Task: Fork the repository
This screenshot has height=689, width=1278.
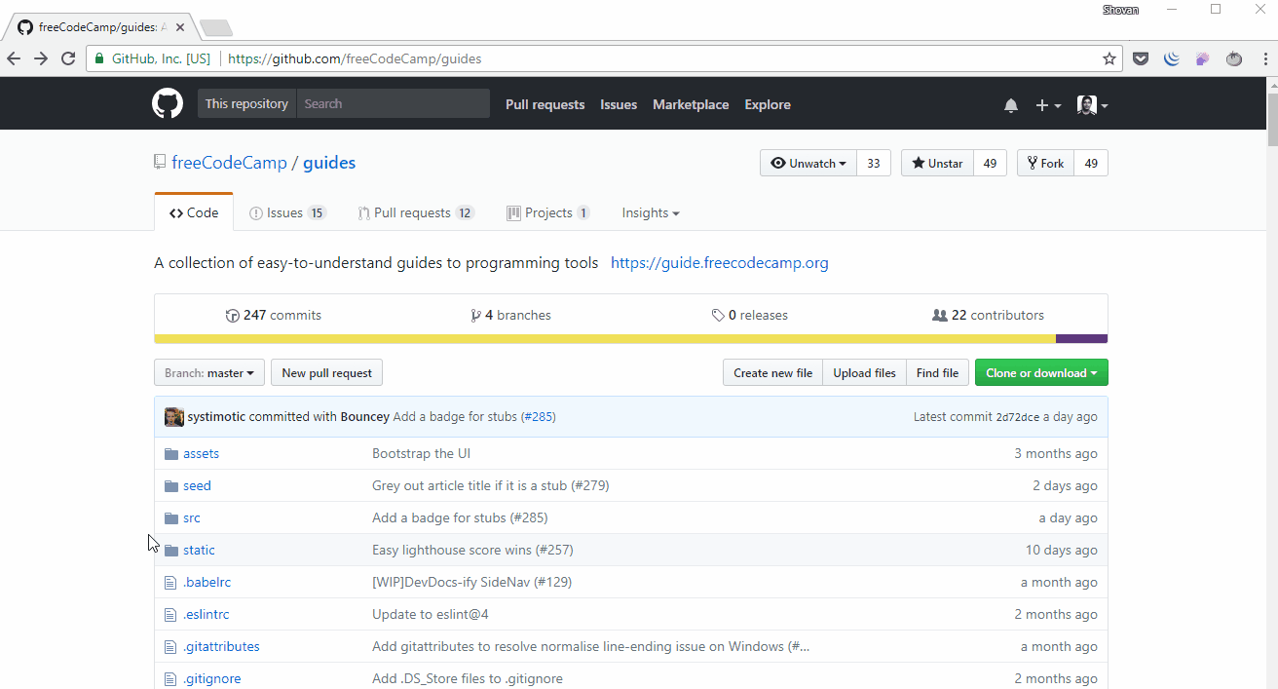Action: (1045, 164)
